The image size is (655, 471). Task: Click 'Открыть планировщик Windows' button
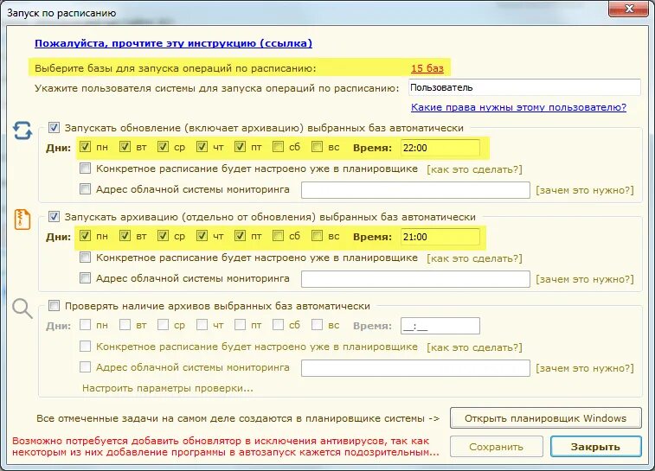pyautogui.click(x=546, y=418)
